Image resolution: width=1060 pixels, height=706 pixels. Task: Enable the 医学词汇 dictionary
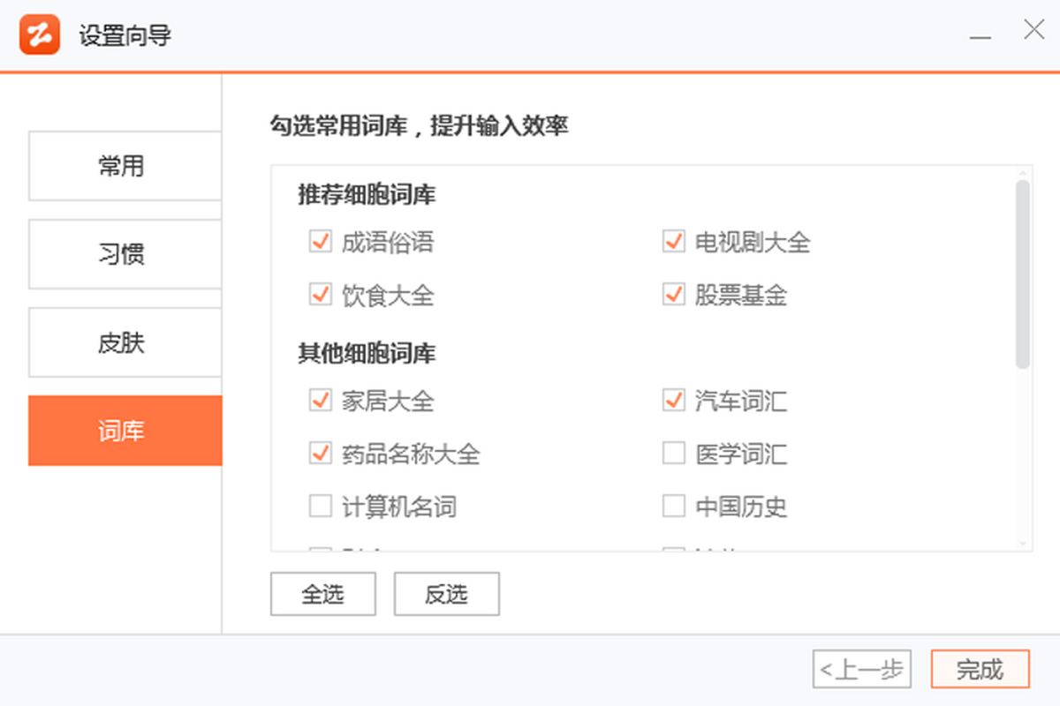coord(674,454)
